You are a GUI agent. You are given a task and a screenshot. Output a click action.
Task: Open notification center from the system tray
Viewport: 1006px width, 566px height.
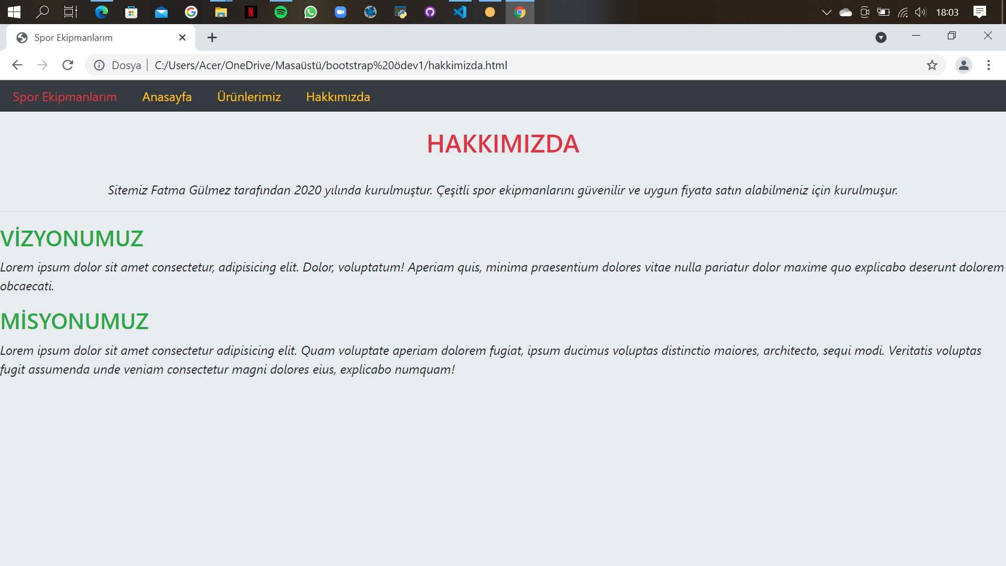[980, 12]
